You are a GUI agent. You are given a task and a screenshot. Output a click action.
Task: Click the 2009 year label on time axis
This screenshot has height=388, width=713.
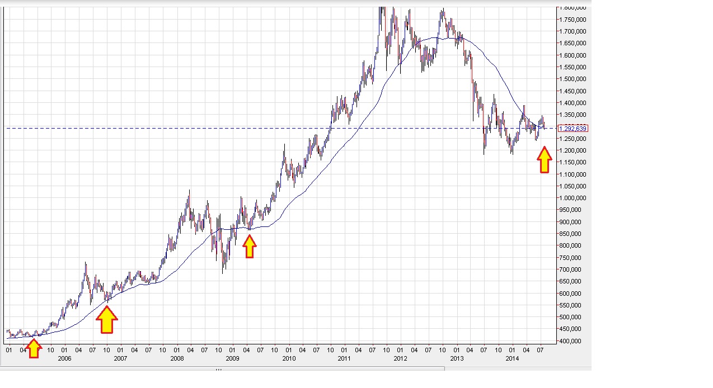pos(232,358)
